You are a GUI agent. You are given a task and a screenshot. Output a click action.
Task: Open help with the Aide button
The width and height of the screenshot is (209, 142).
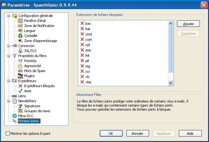coord(190,134)
